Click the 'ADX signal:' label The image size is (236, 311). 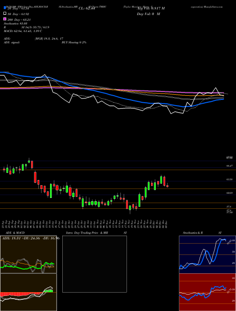(x=12, y=42)
